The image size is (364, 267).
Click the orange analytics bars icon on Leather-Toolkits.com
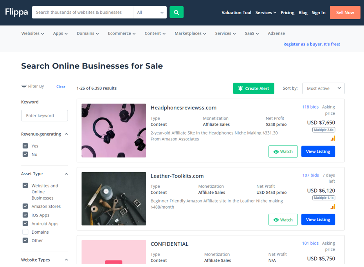click(x=333, y=207)
